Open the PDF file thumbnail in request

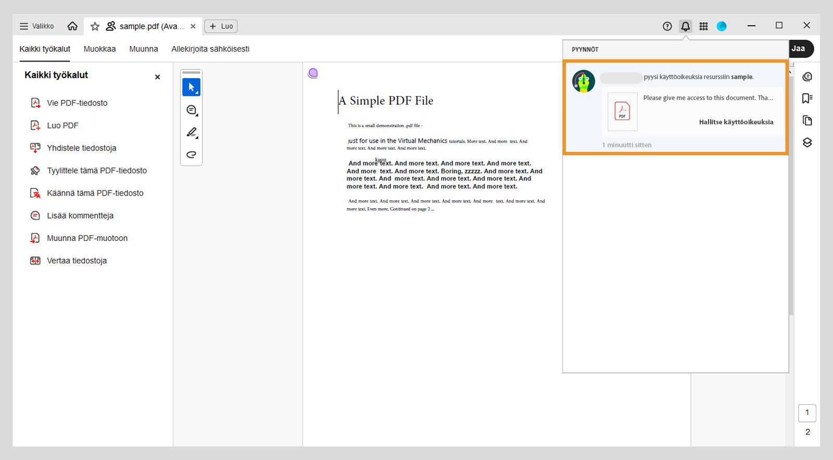point(622,111)
